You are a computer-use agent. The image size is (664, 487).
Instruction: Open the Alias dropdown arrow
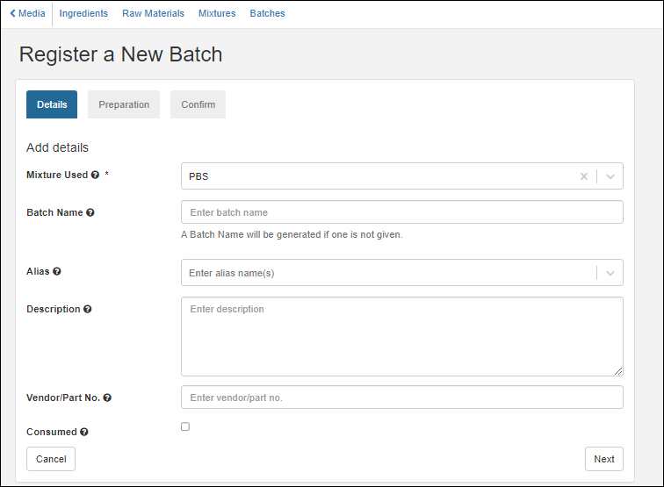tap(610, 273)
